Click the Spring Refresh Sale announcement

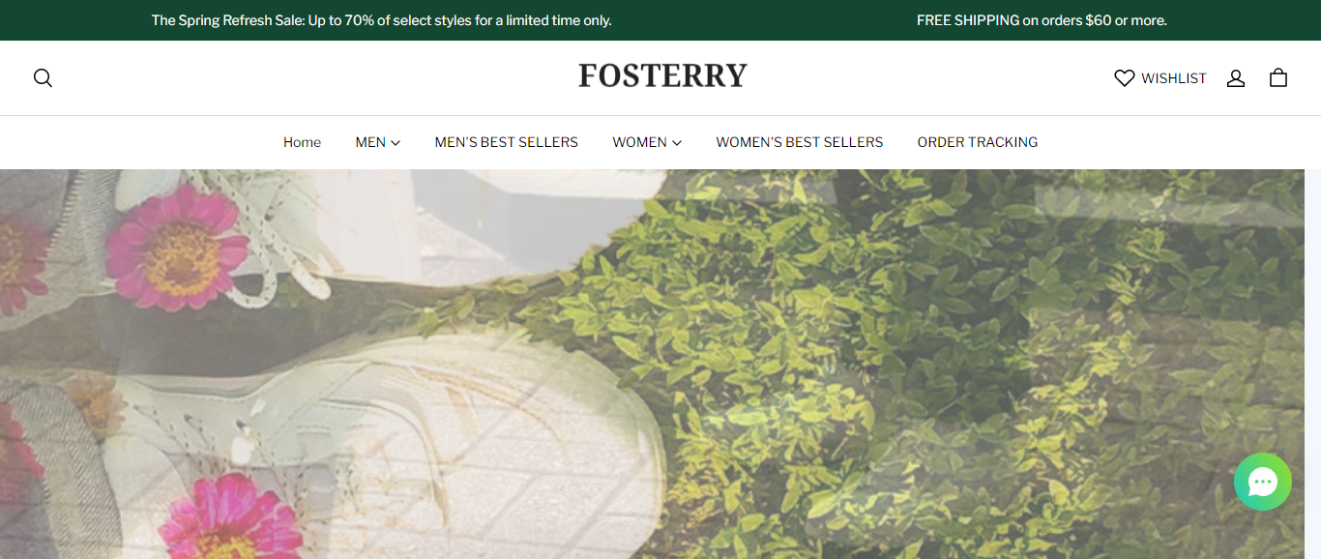click(382, 20)
